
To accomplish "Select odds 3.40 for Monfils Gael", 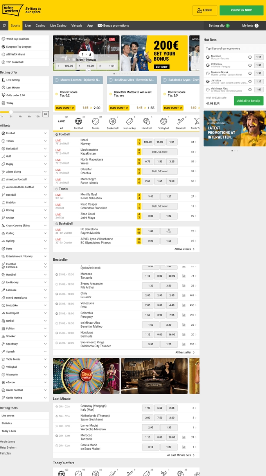I will click(x=151, y=196).
